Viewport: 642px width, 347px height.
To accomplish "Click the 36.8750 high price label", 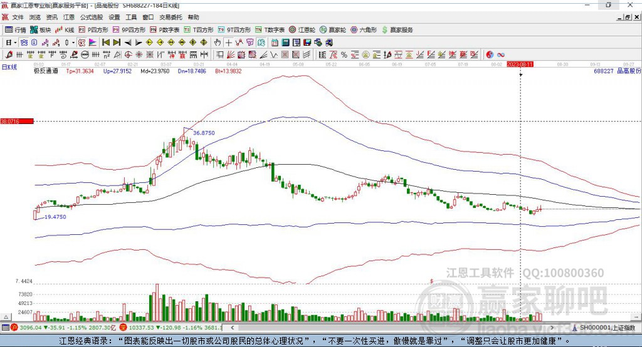I will tap(204, 133).
